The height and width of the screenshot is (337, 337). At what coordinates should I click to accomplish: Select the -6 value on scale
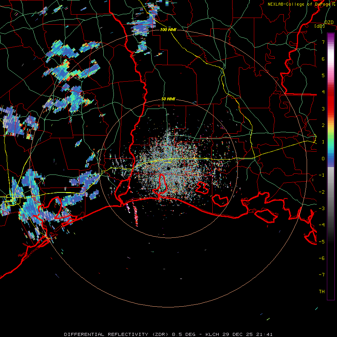tap(322, 258)
